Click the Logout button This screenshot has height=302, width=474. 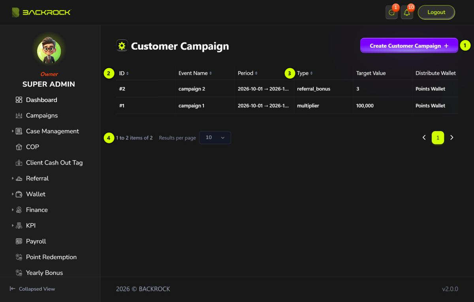click(436, 12)
